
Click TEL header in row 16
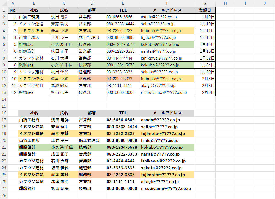click(x=123, y=113)
